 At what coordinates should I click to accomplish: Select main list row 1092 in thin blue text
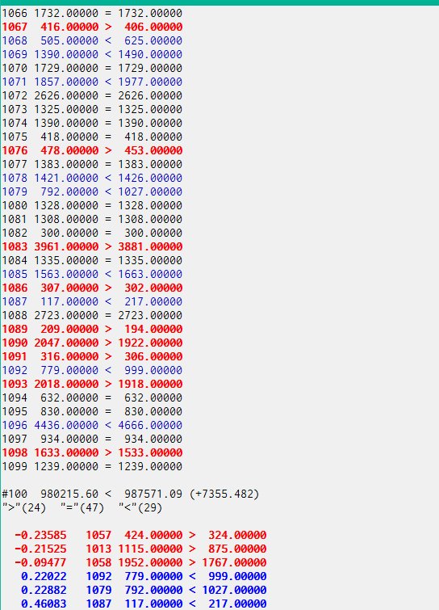tap(92, 370)
